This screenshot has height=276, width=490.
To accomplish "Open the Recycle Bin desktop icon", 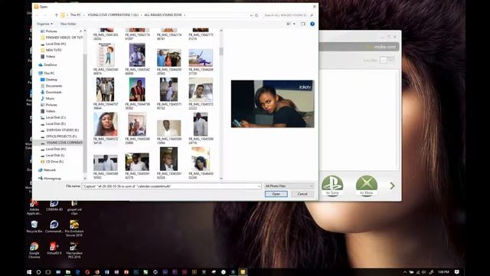I will coord(34,227).
